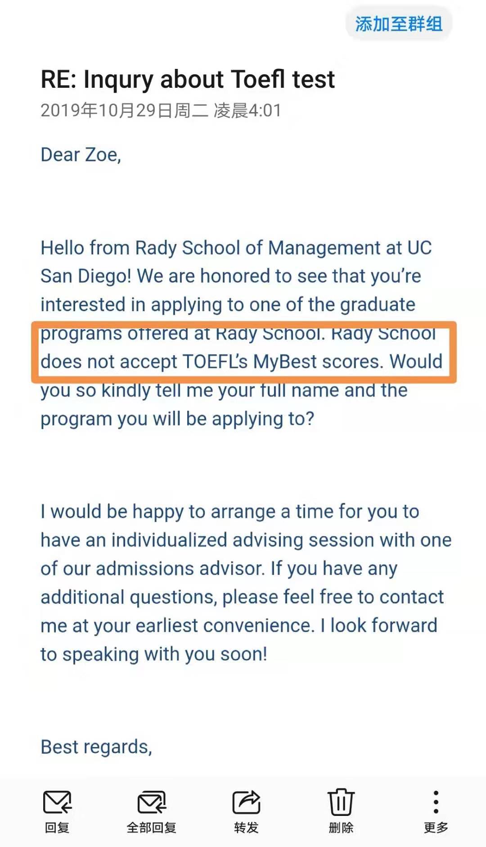
Task: Tap the 全部回复 label
Action: (152, 828)
